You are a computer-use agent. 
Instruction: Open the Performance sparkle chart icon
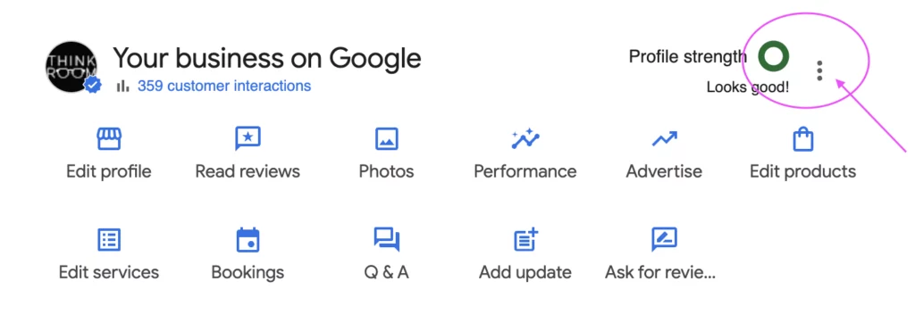coord(525,139)
